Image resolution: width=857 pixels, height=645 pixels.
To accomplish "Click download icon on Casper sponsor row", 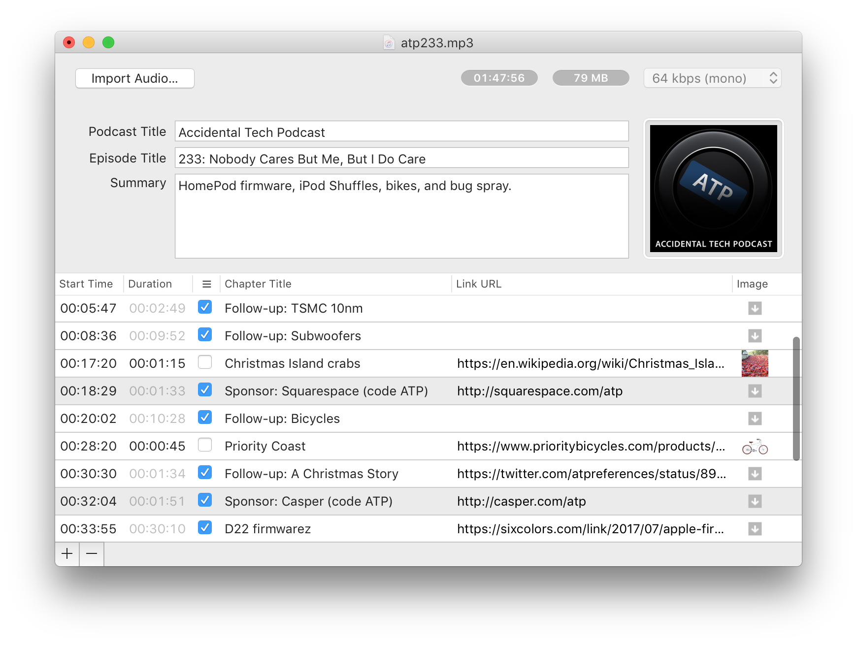I will coord(755,501).
